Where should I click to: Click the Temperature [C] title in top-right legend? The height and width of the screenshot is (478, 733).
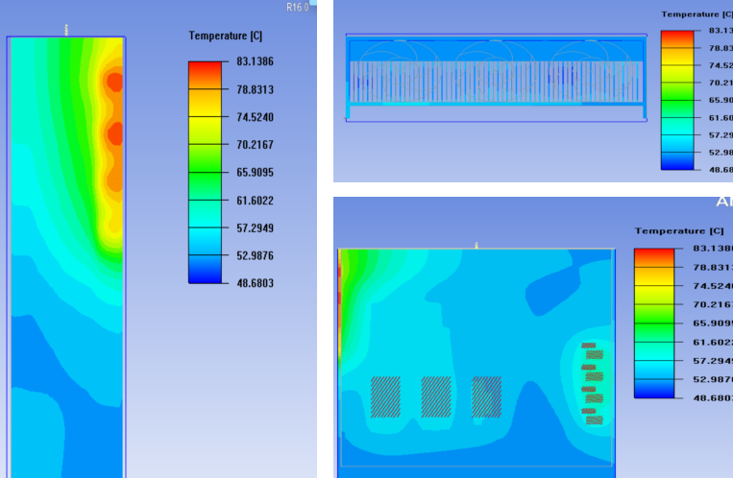tap(696, 14)
